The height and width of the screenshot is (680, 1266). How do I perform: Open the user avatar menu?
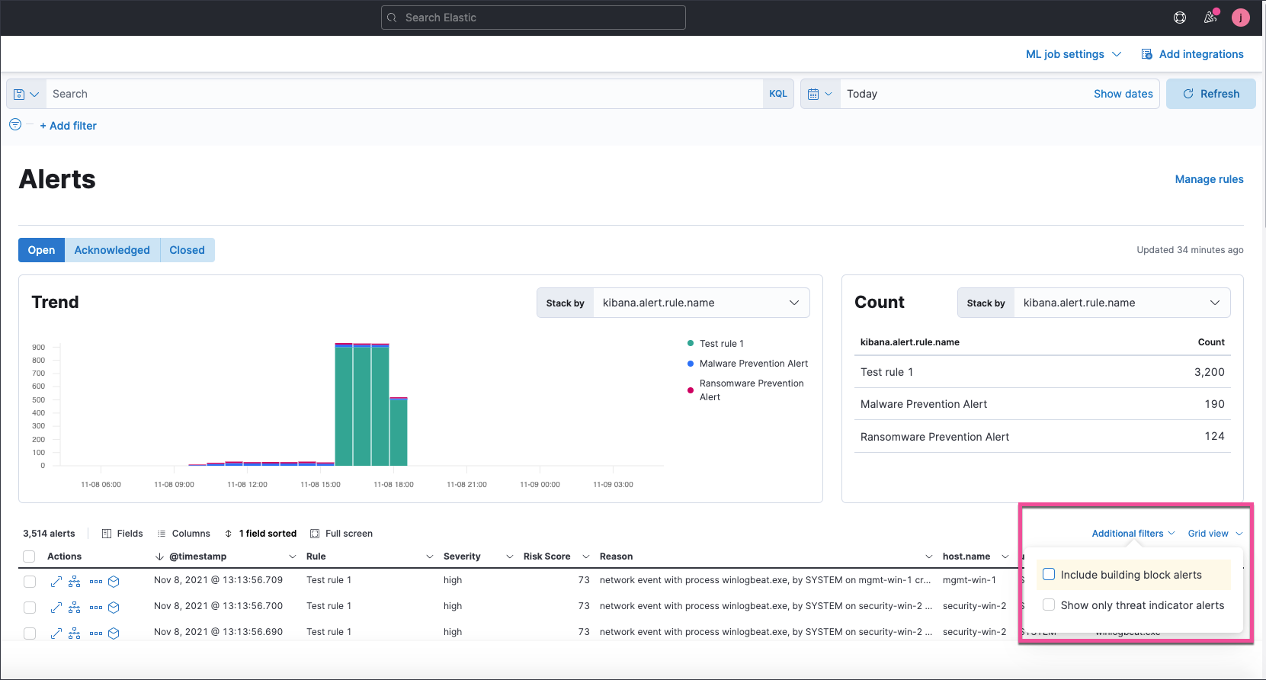[1241, 18]
